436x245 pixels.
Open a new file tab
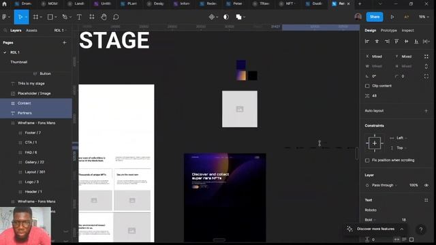click(360, 3)
